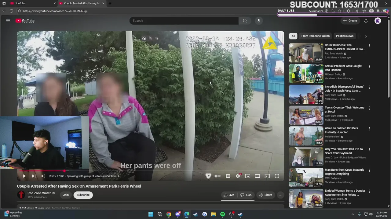
Task: Dislike the video showing 1.4K
Action: [x=246, y=195]
